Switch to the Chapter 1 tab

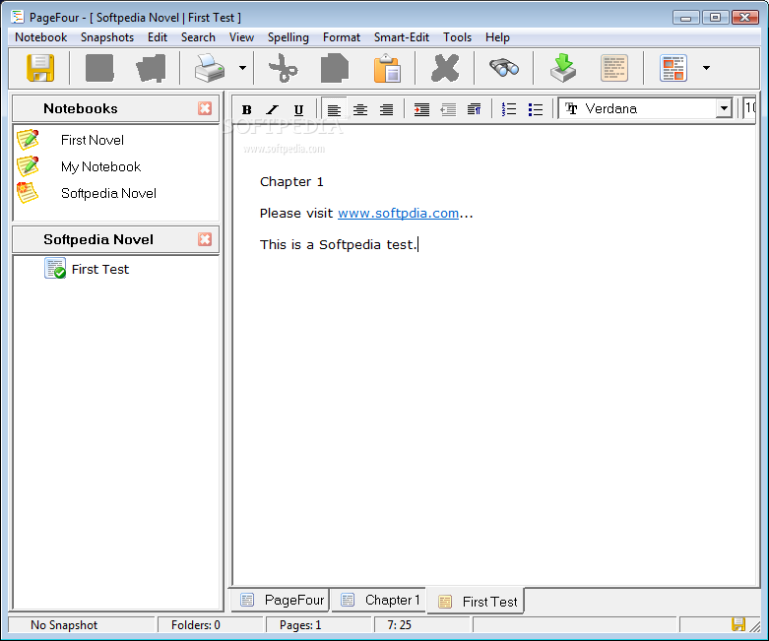(x=380, y=600)
